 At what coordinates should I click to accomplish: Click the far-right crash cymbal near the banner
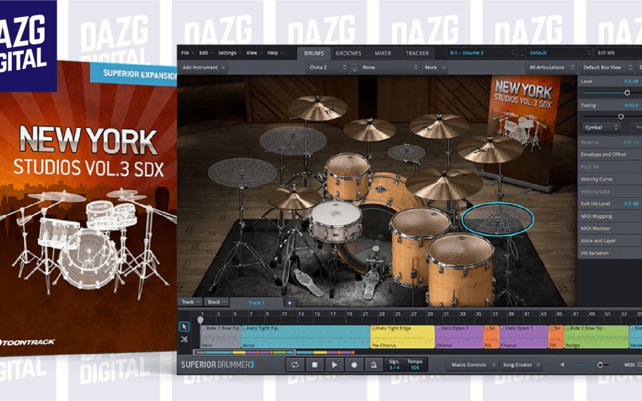(490, 149)
